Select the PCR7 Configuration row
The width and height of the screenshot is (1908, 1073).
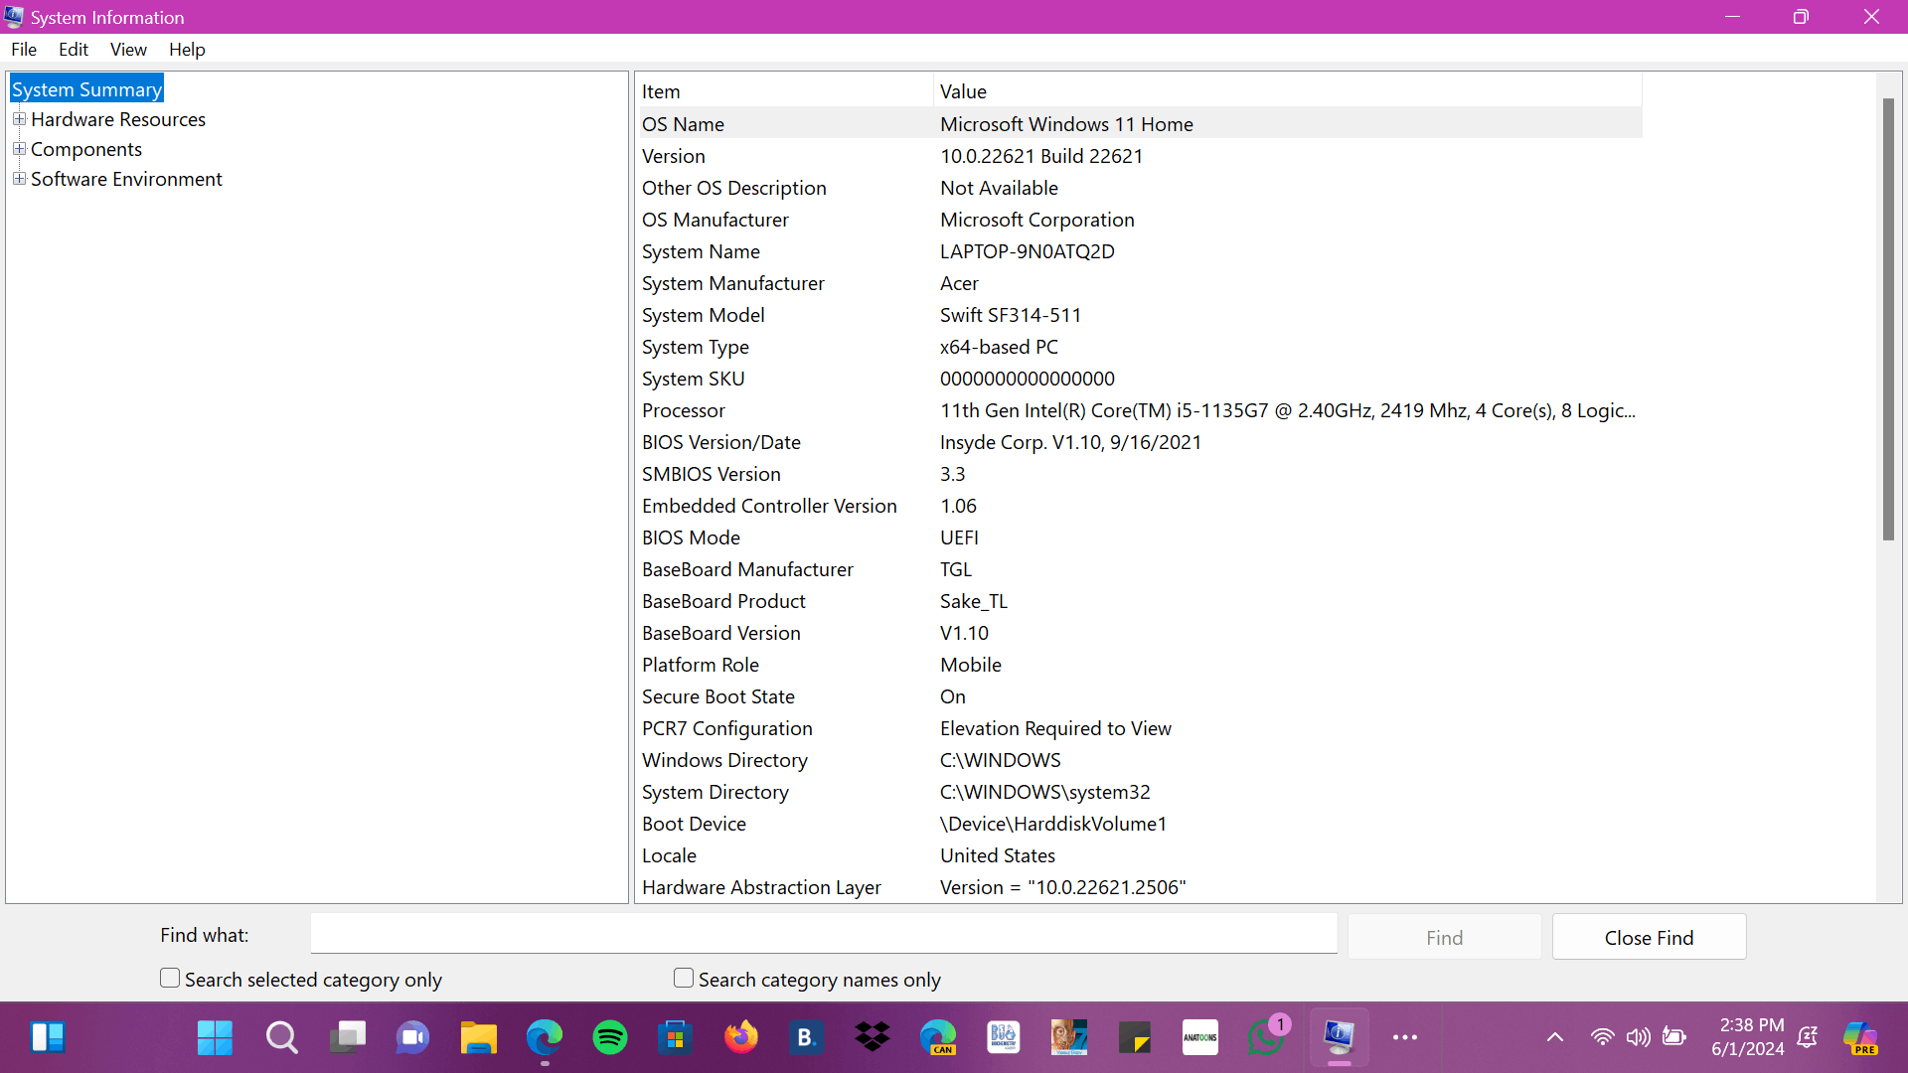(x=1139, y=728)
